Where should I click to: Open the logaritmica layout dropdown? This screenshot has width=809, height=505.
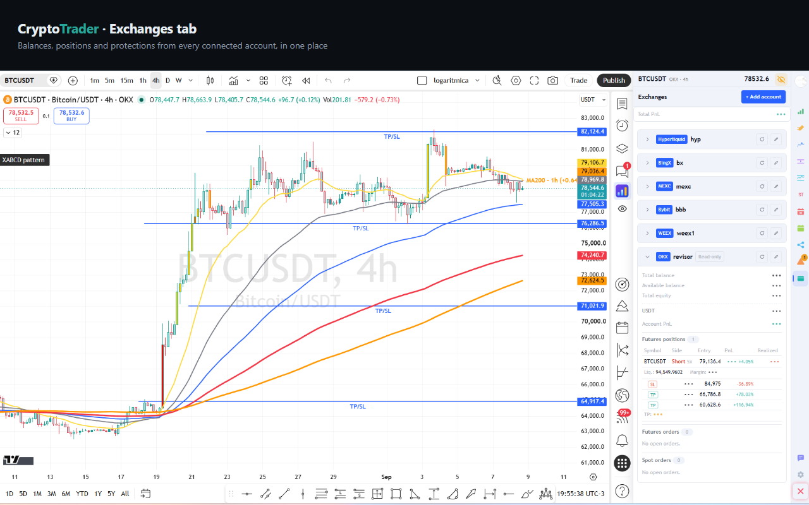[477, 80]
